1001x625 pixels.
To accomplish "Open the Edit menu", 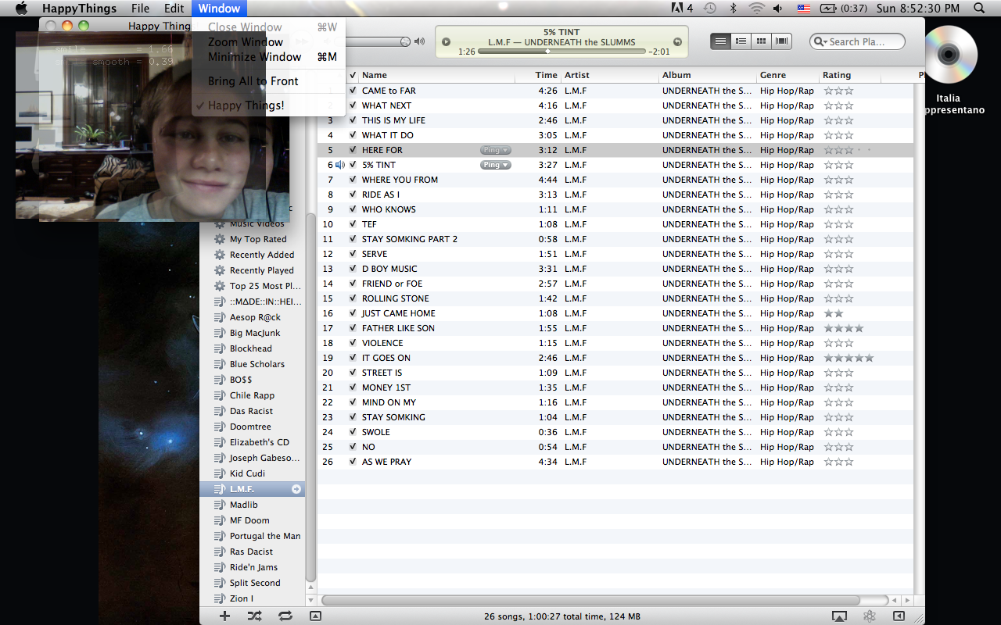I will click(x=174, y=9).
